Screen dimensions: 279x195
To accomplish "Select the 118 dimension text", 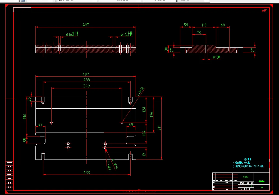I will tap(204, 25).
